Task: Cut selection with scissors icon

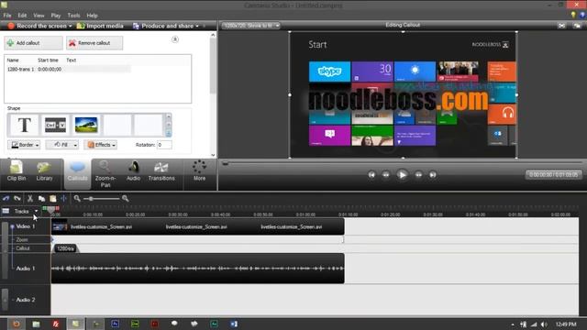Action: (x=30, y=198)
